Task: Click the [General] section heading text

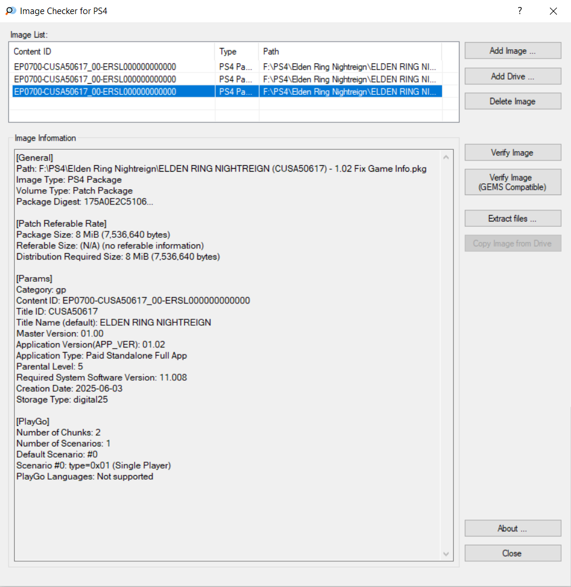Action: click(x=35, y=158)
